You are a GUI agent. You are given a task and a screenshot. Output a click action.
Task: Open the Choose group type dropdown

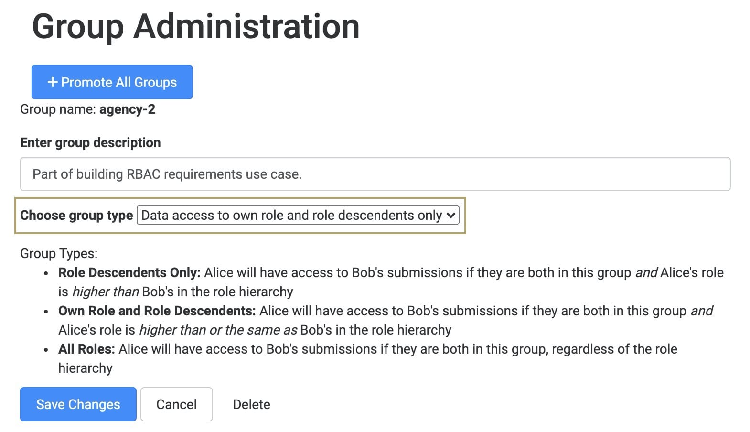[298, 215]
